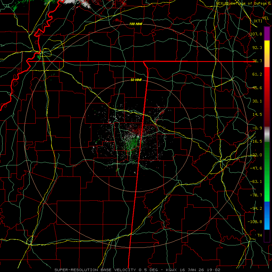This screenshot has height=272, width=272.
Task: Click the VEL legend title
Action: pos(265,18)
